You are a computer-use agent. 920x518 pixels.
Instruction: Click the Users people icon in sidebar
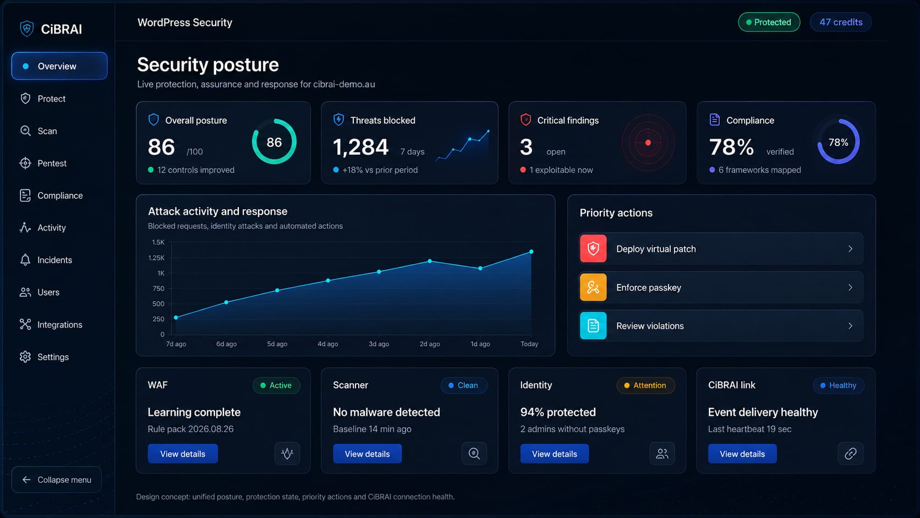(x=25, y=292)
